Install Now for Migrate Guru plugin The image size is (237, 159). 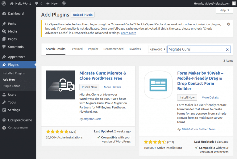(89, 87)
